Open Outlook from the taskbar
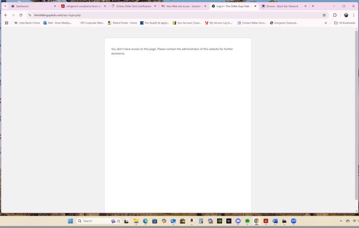This screenshot has height=228, width=359. pos(173,221)
